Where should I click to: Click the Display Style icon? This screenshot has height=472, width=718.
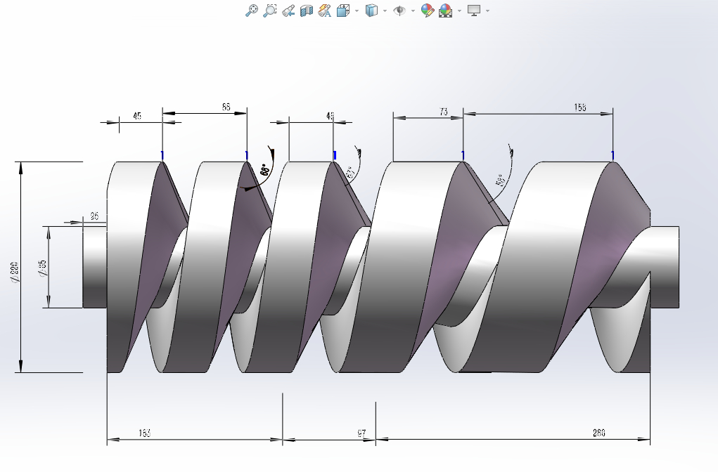pyautogui.click(x=371, y=11)
